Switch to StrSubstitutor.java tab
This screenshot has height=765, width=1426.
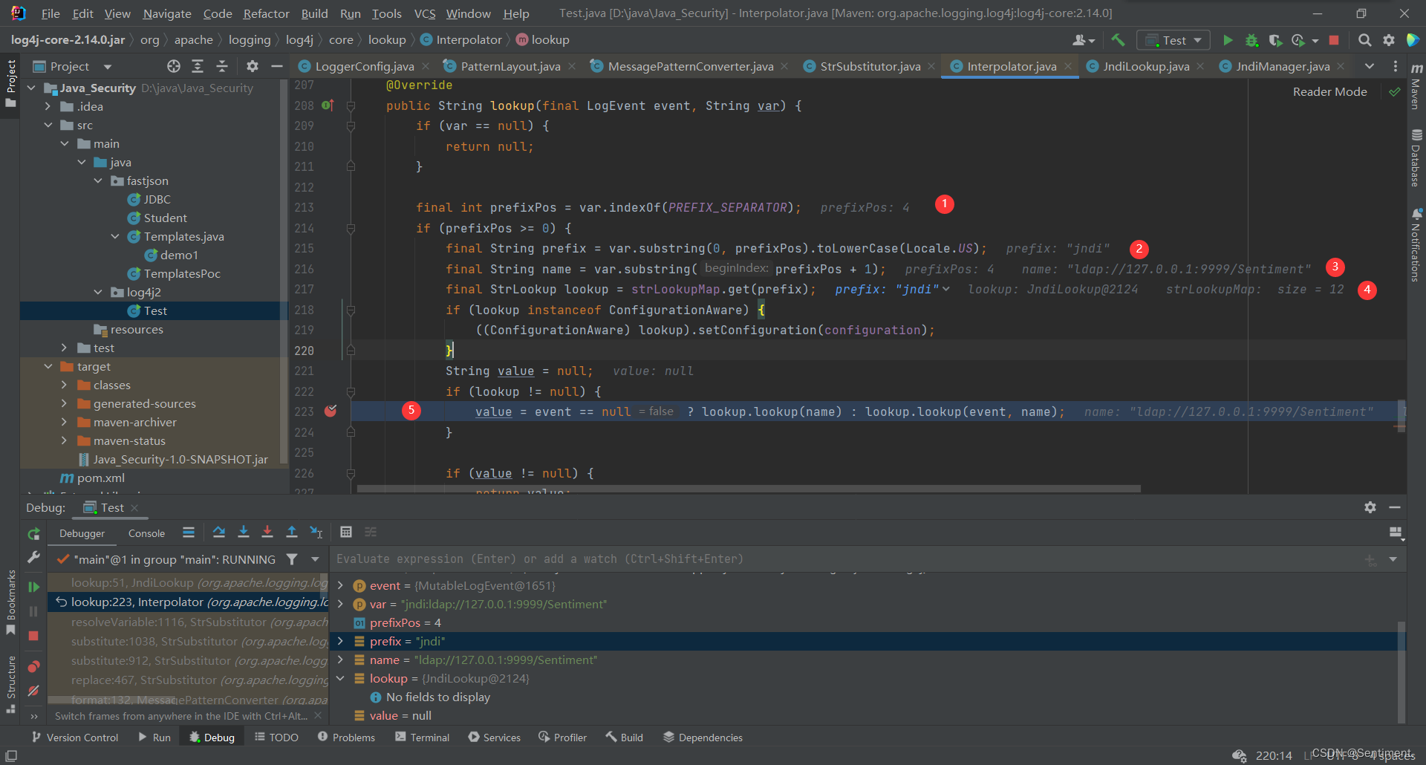[870, 66]
